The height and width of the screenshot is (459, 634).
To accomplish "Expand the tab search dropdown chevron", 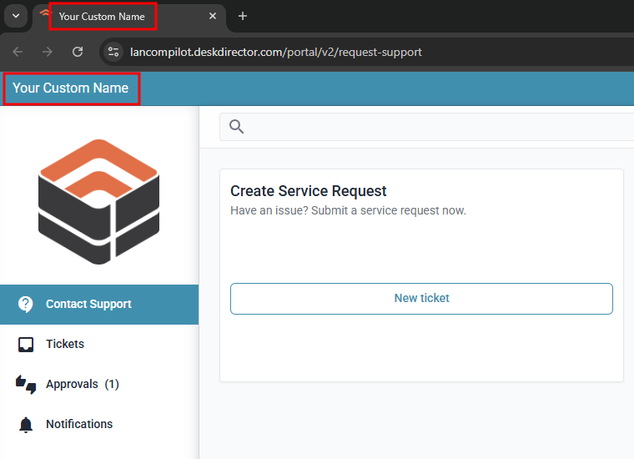I will (15, 16).
